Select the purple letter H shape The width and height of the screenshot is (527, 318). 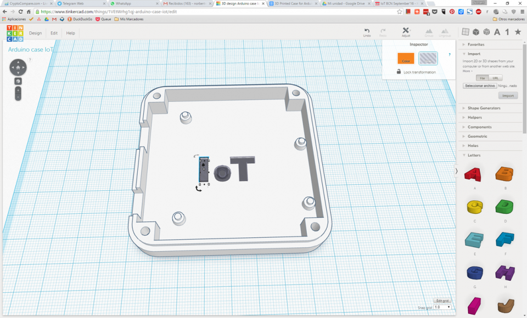(505, 272)
